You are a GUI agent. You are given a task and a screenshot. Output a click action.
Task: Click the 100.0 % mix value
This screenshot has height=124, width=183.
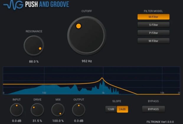[x=58, y=121]
